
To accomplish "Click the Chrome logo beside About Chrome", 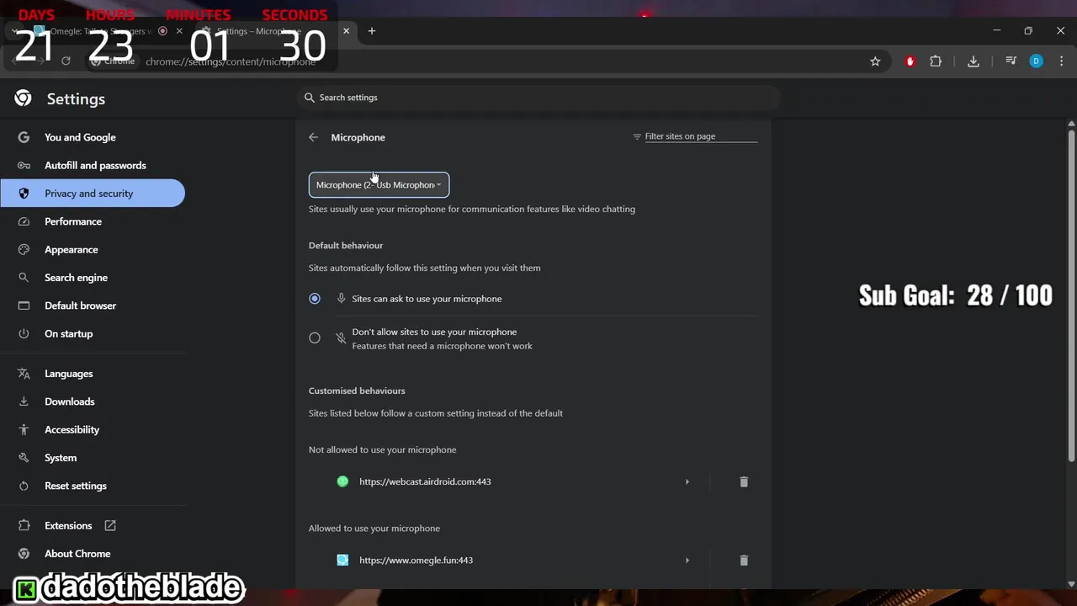I will pyautogui.click(x=24, y=554).
